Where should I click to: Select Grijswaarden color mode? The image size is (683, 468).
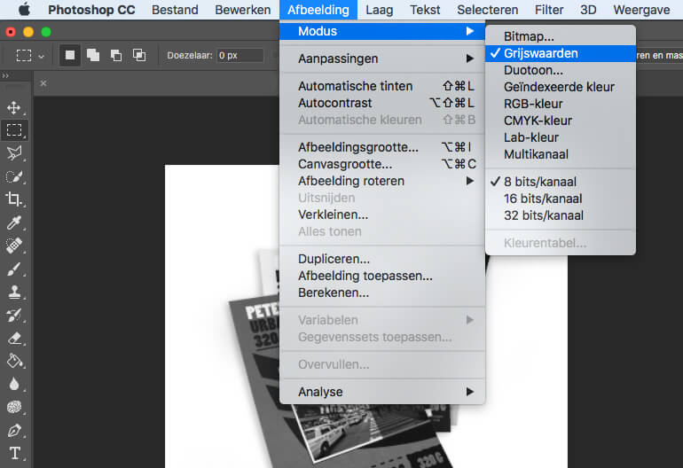[561, 53]
